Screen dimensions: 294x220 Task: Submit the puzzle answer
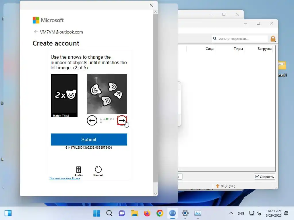tap(89, 140)
